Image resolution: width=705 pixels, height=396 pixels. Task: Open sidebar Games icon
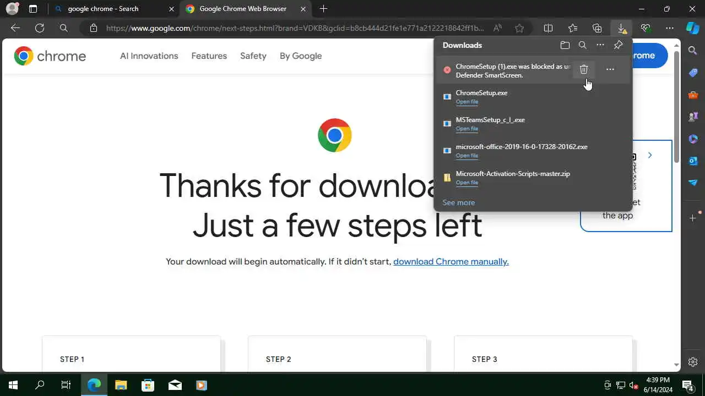point(693,117)
